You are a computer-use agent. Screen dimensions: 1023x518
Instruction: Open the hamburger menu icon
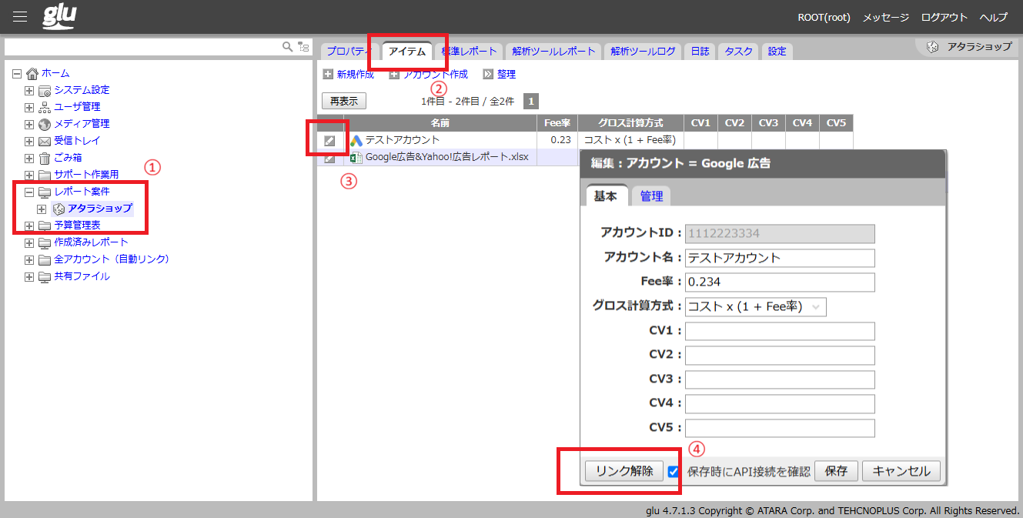(x=20, y=17)
